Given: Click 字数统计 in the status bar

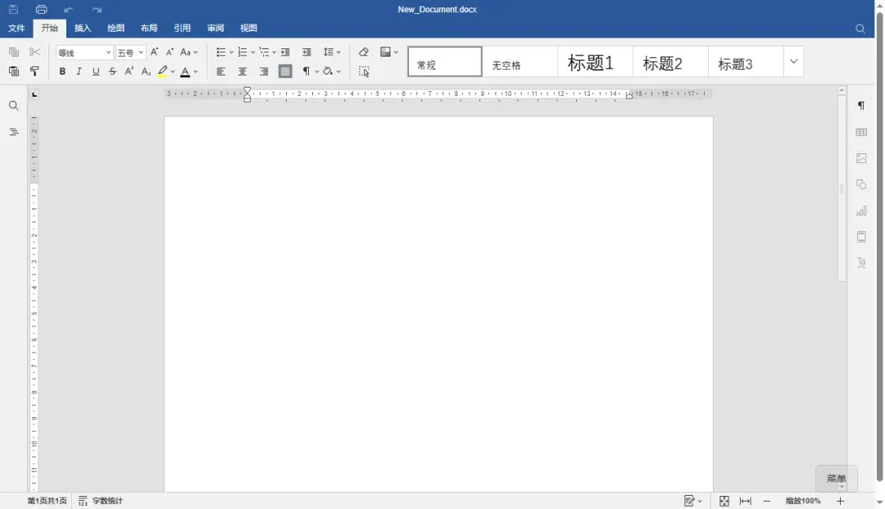Looking at the screenshot, I should pyautogui.click(x=101, y=501).
